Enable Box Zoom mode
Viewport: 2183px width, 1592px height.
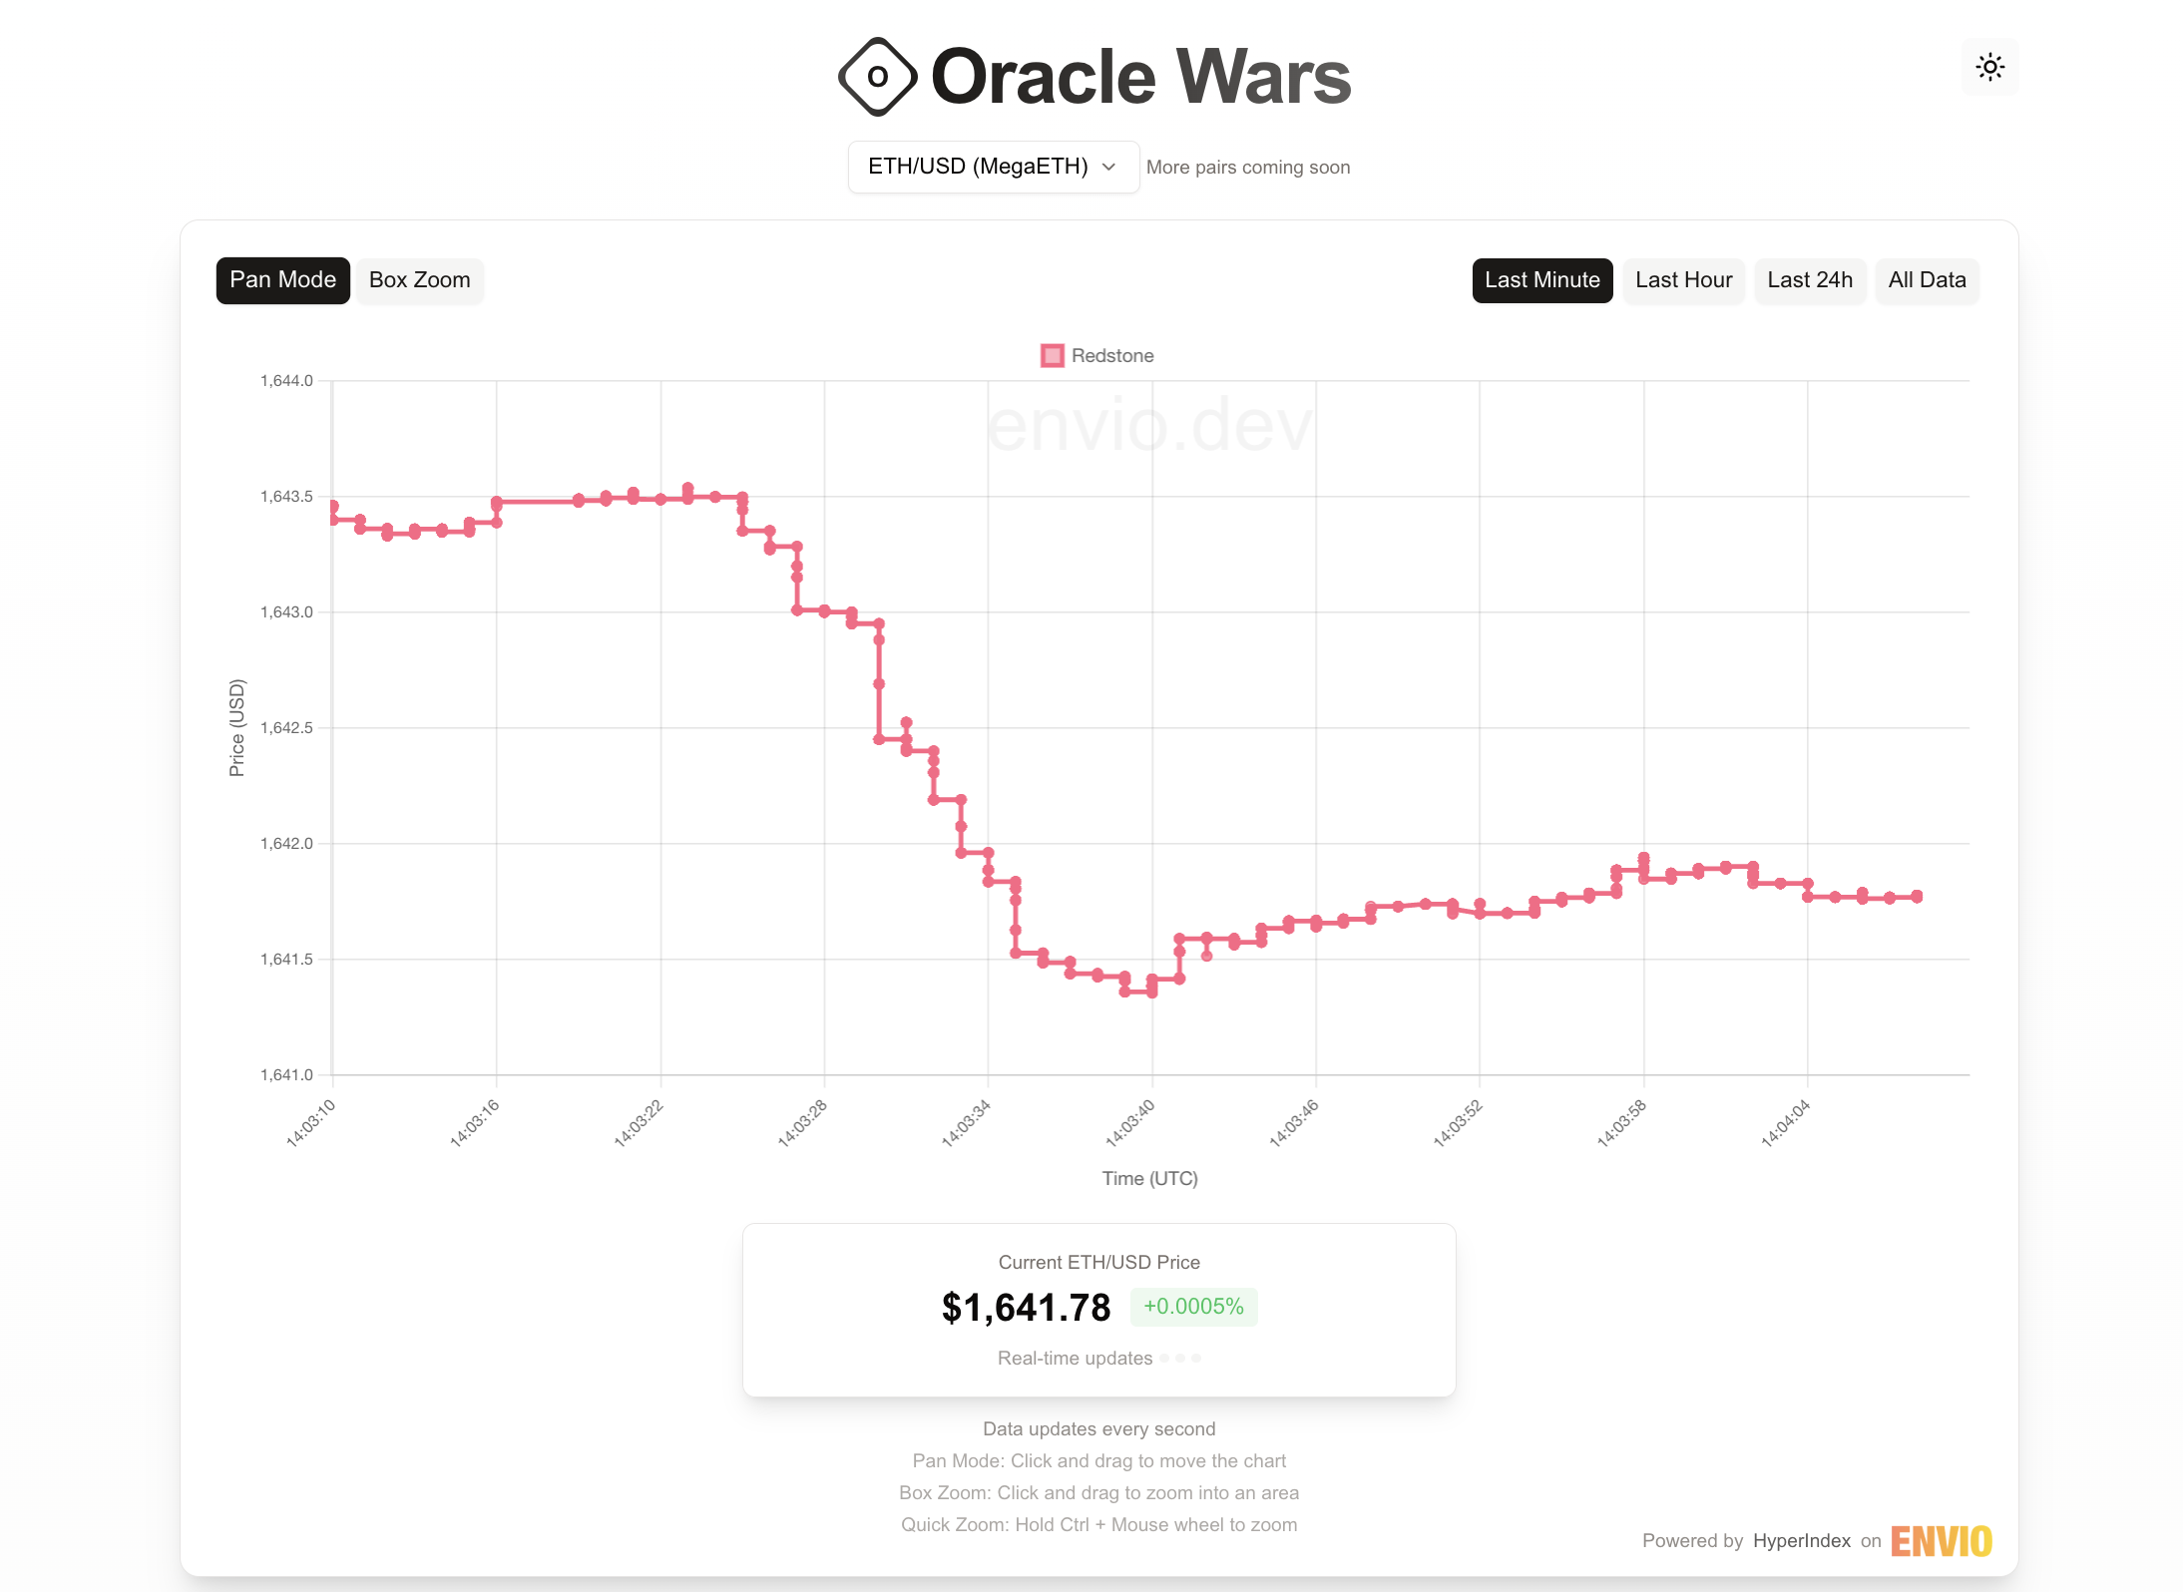[418, 280]
